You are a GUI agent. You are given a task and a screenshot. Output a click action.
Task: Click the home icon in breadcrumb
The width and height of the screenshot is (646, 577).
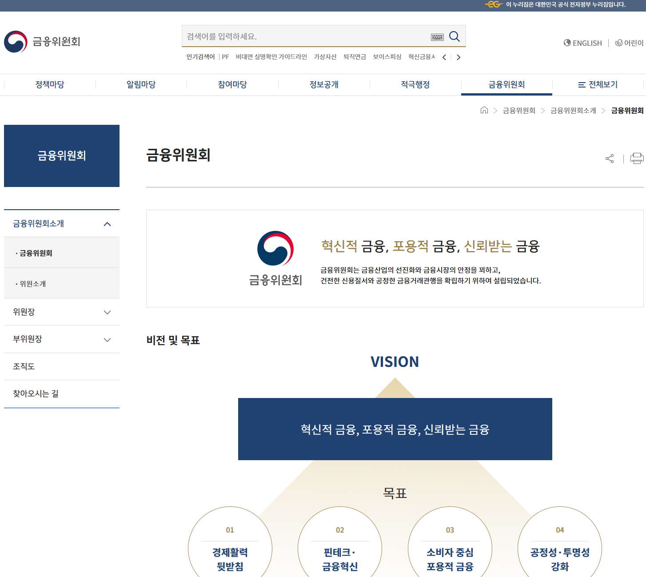coord(484,110)
